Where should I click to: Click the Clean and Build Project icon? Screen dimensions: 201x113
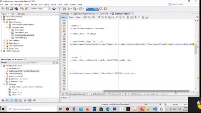[64, 9]
